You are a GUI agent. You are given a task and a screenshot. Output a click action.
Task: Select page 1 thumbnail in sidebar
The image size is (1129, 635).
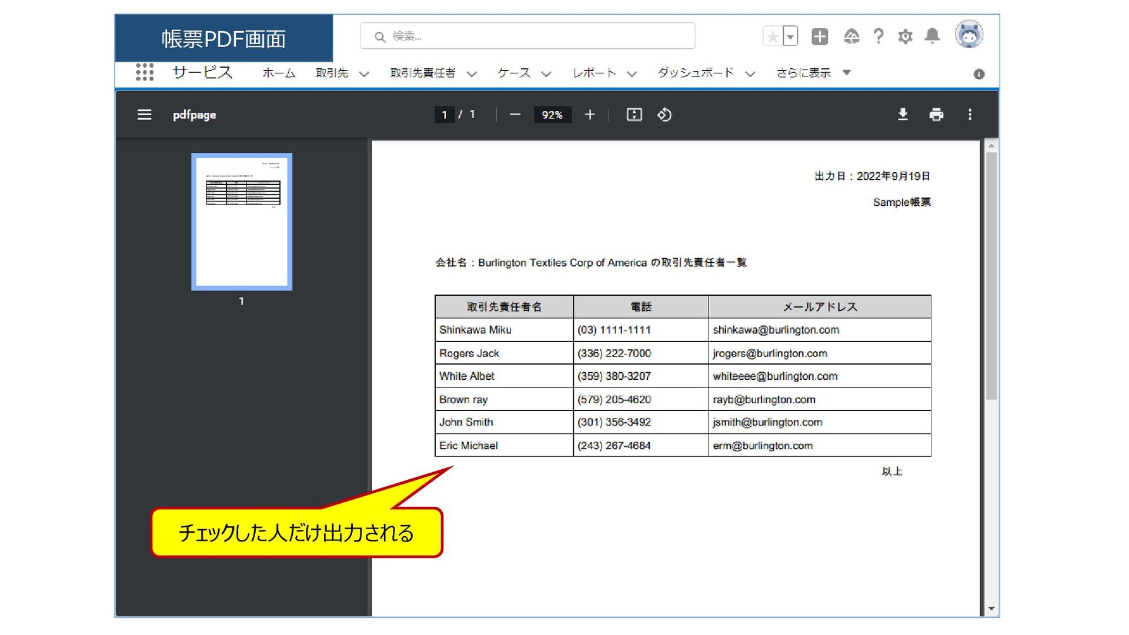[x=242, y=222]
